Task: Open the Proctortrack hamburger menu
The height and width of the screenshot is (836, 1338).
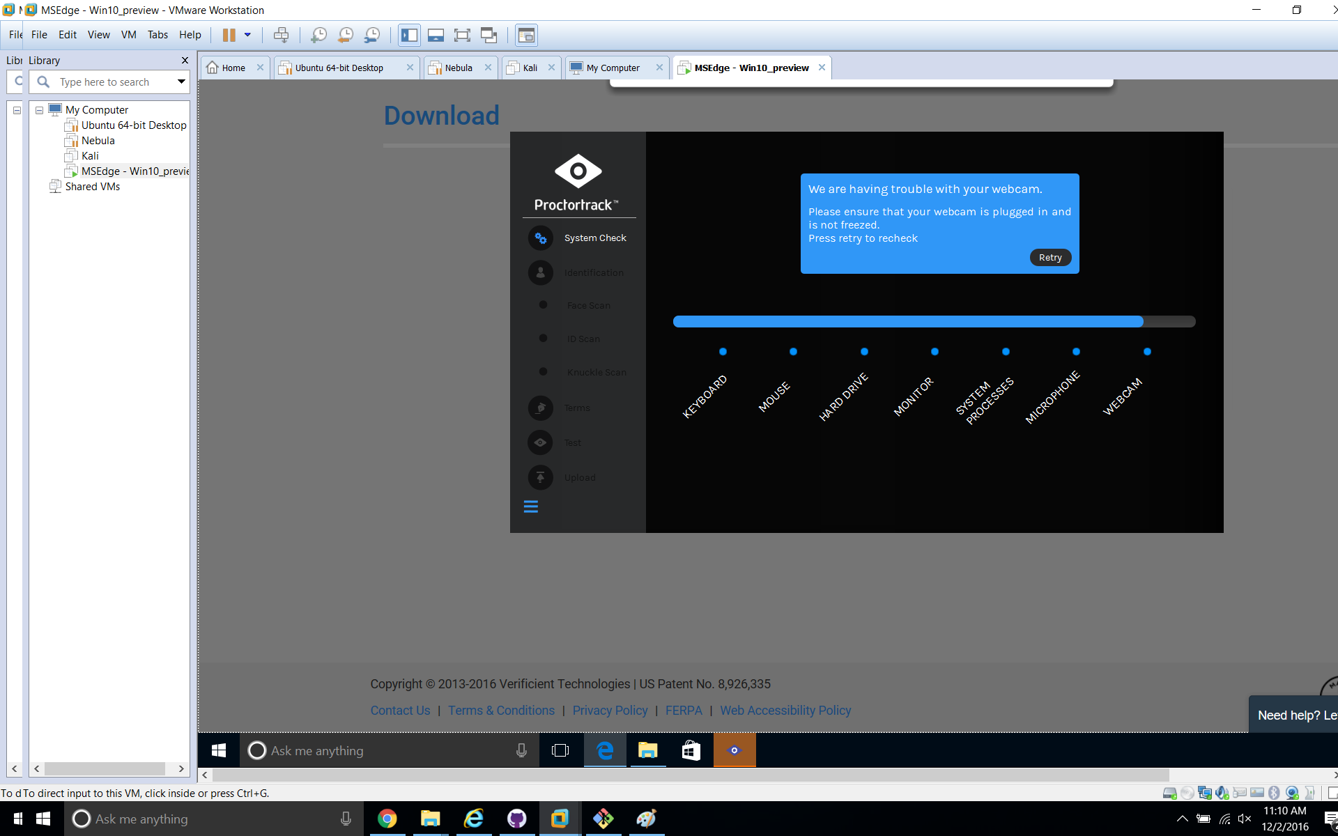Action: click(531, 507)
